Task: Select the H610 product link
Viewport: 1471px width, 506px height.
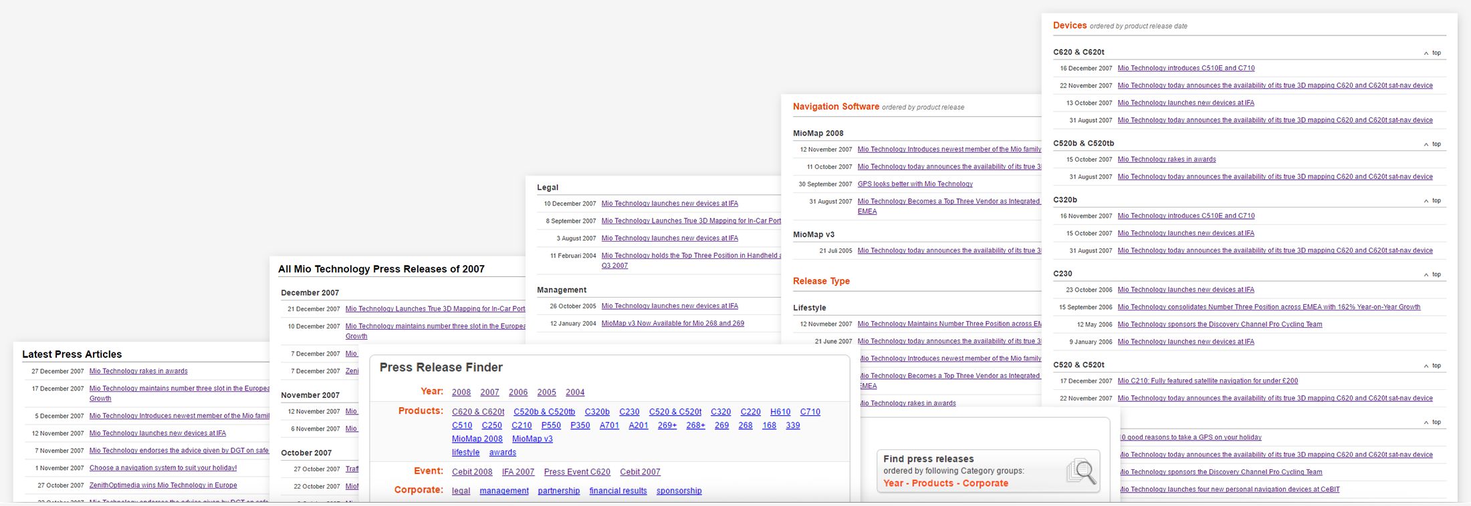Action: point(780,412)
